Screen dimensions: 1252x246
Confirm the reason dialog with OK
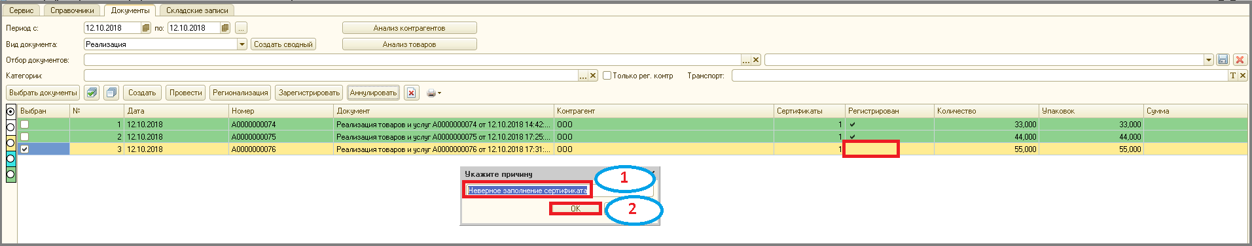point(575,209)
